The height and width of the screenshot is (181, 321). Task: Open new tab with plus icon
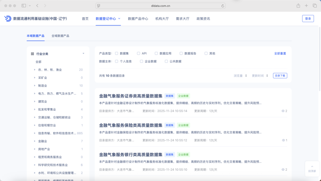tap(306, 6)
